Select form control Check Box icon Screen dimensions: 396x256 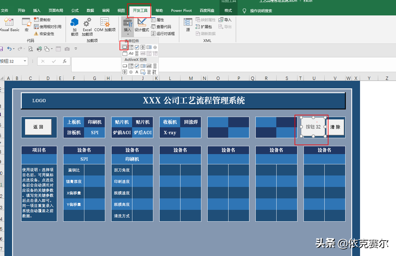point(137,47)
